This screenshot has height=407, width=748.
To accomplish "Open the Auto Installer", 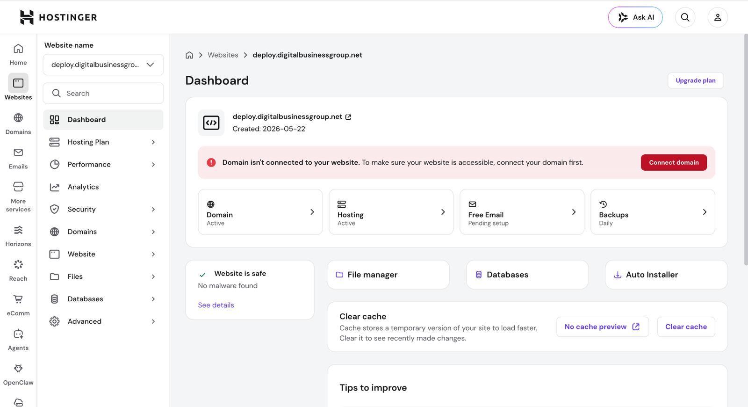I will 666,275.
